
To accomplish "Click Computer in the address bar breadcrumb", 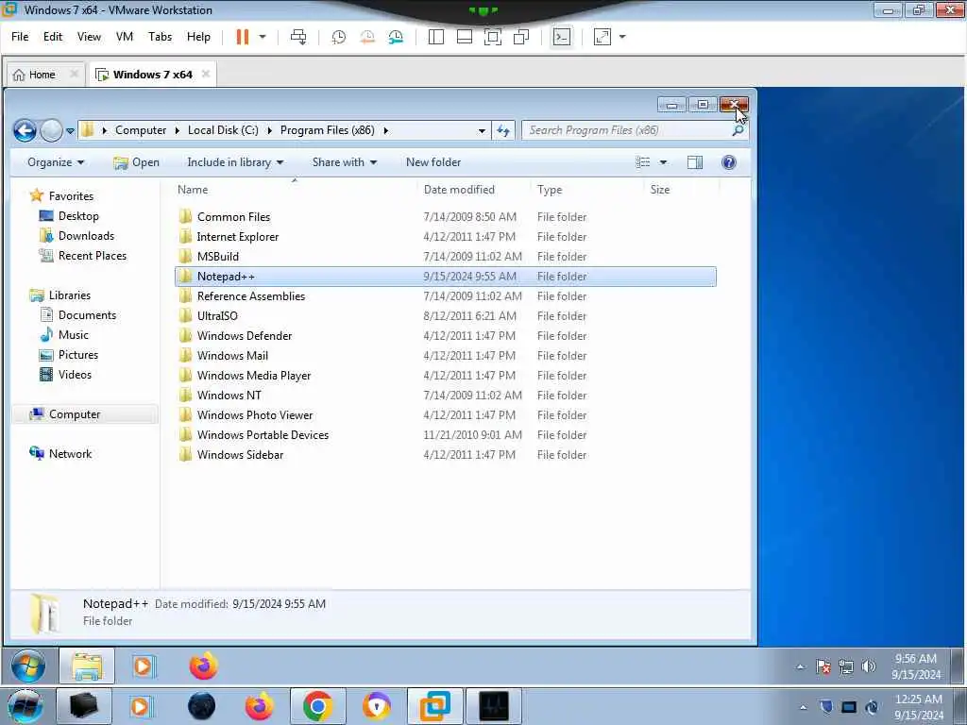I will coord(141,130).
